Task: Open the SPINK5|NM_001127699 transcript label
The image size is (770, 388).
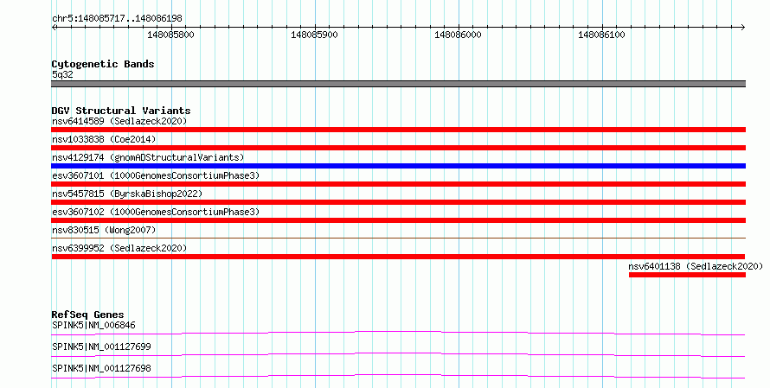Action: click(x=101, y=347)
